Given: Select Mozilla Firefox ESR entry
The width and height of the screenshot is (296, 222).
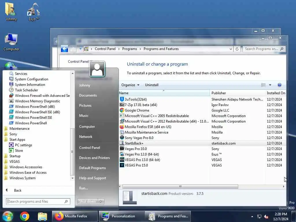Looking at the screenshot, I should click(x=203, y=127).
